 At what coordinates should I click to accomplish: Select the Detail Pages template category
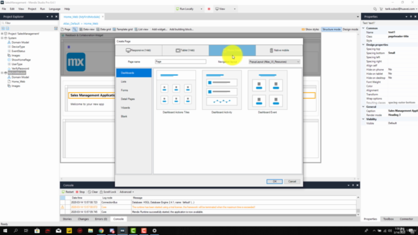tap(134, 99)
